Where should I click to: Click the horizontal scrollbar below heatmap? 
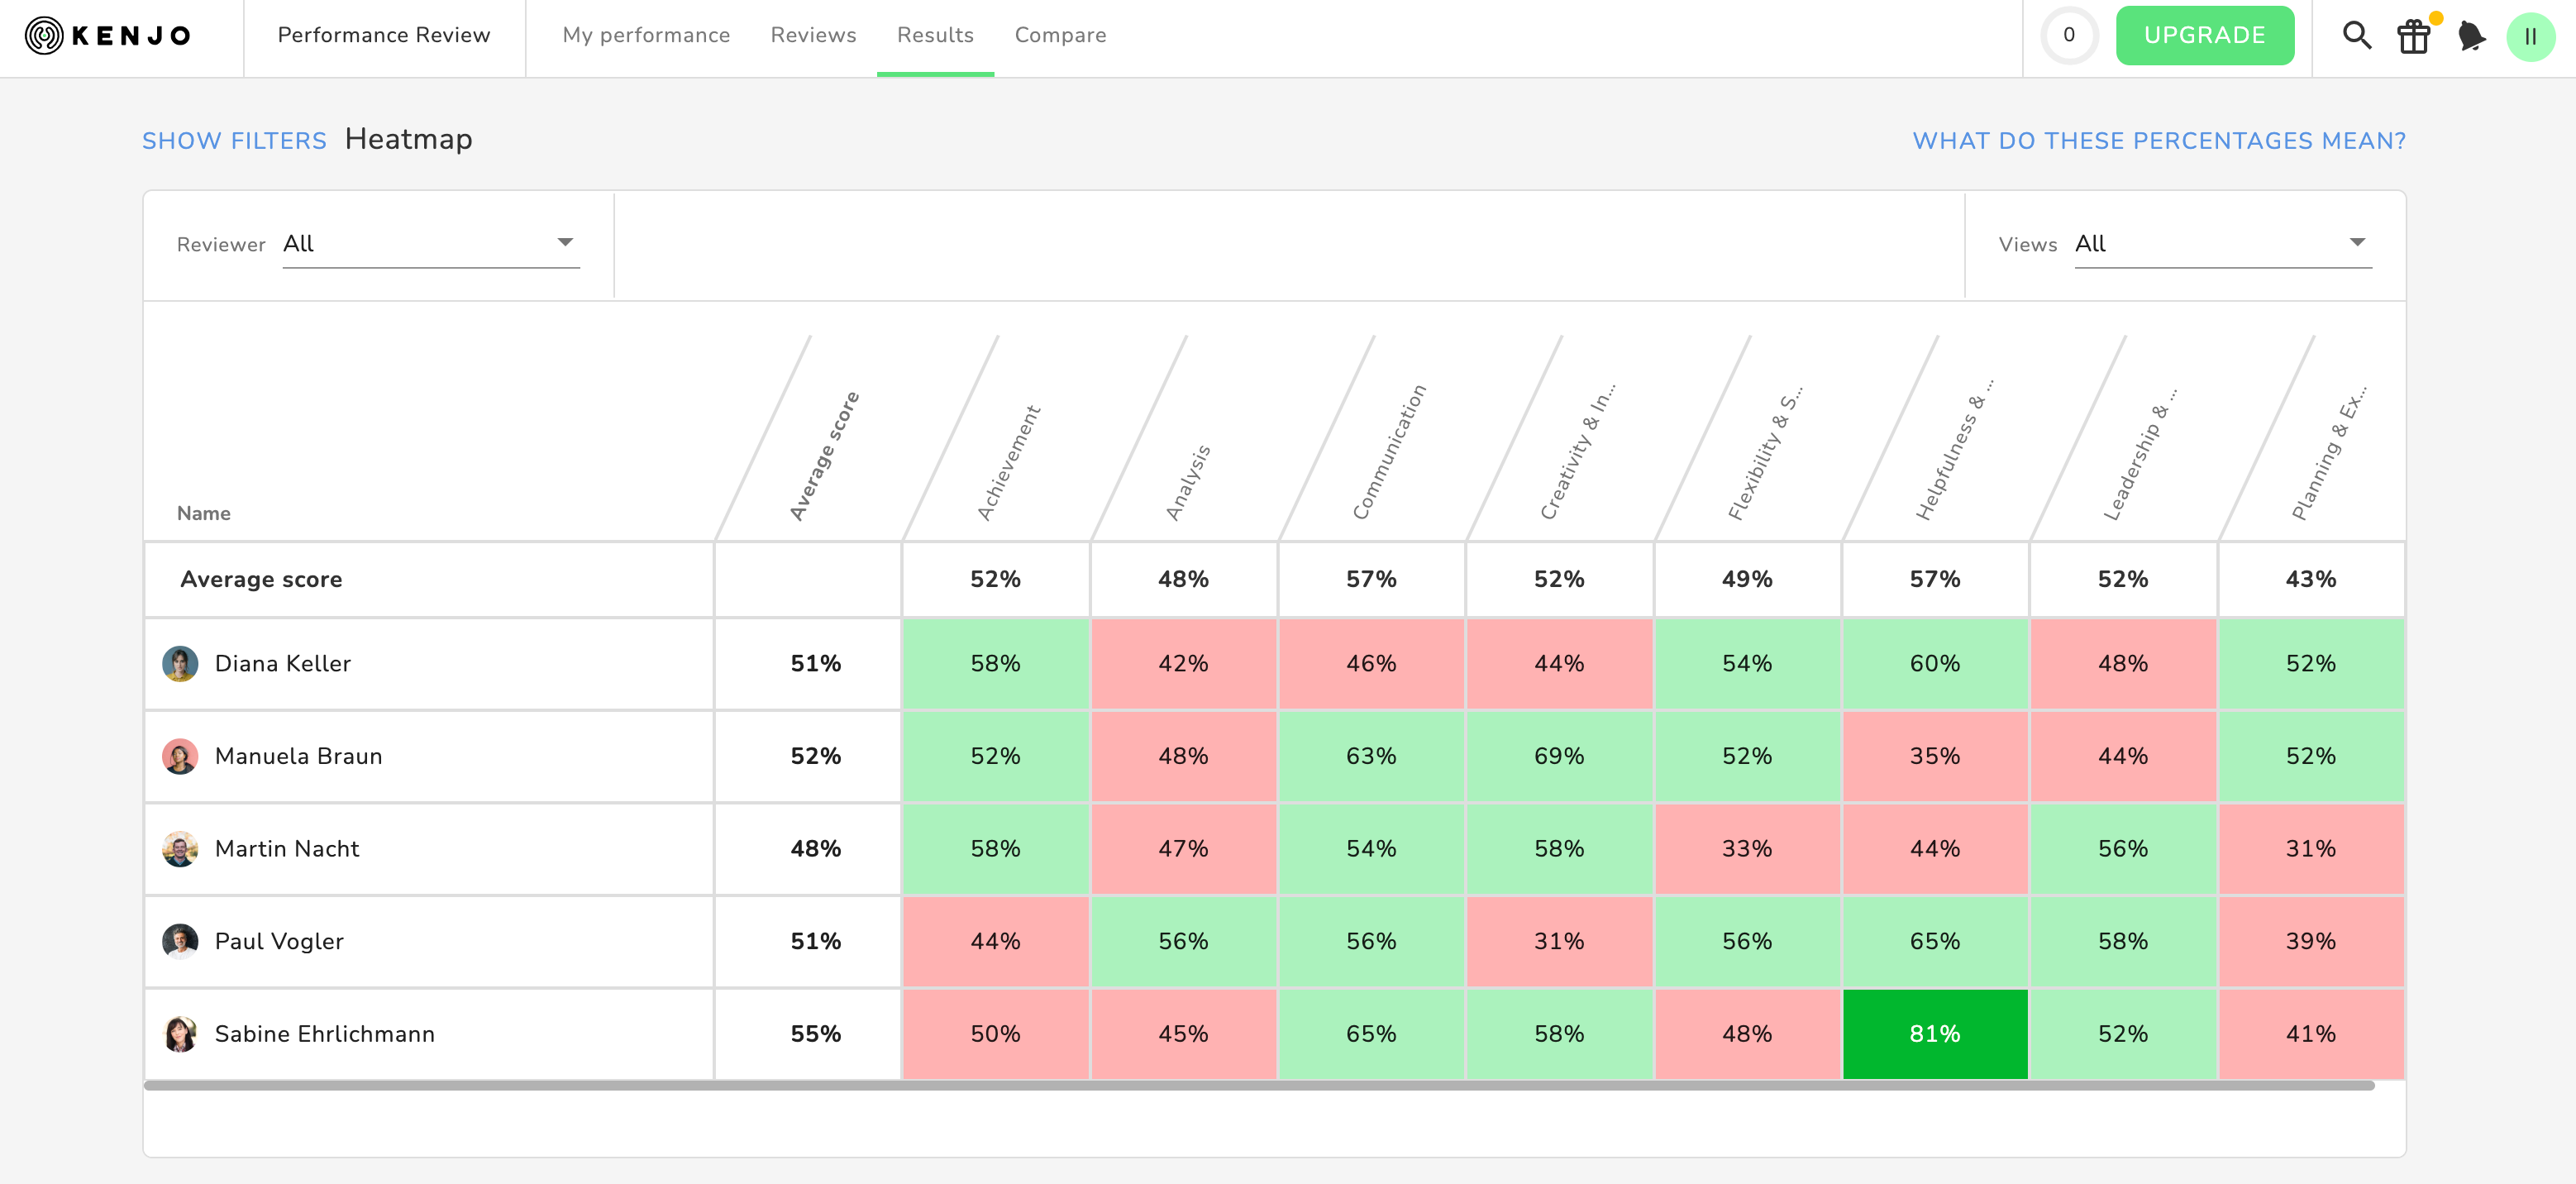[1258, 1085]
